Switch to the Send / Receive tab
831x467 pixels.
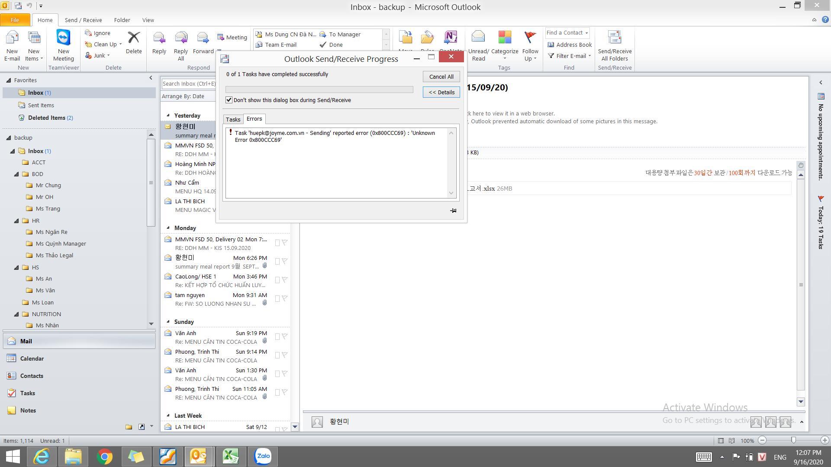pyautogui.click(x=83, y=20)
